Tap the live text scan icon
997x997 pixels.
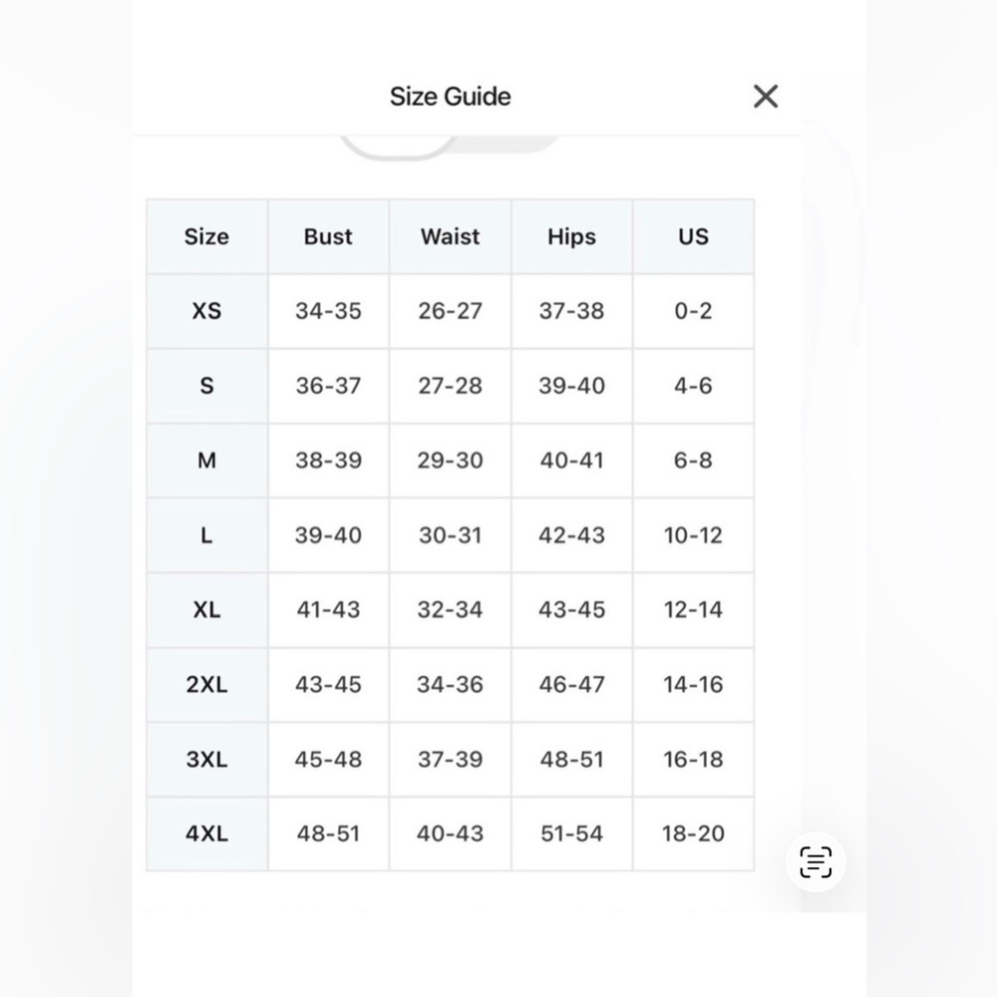[x=816, y=862]
